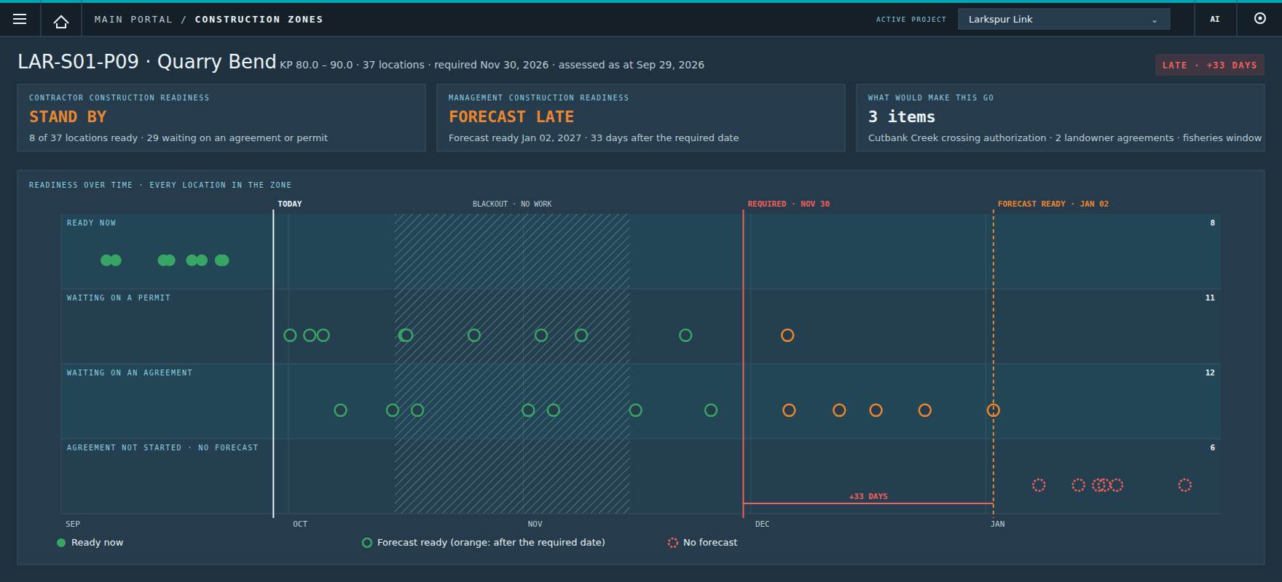Click the 'FORECAST READY · JAN 02' marker label

click(x=1053, y=204)
